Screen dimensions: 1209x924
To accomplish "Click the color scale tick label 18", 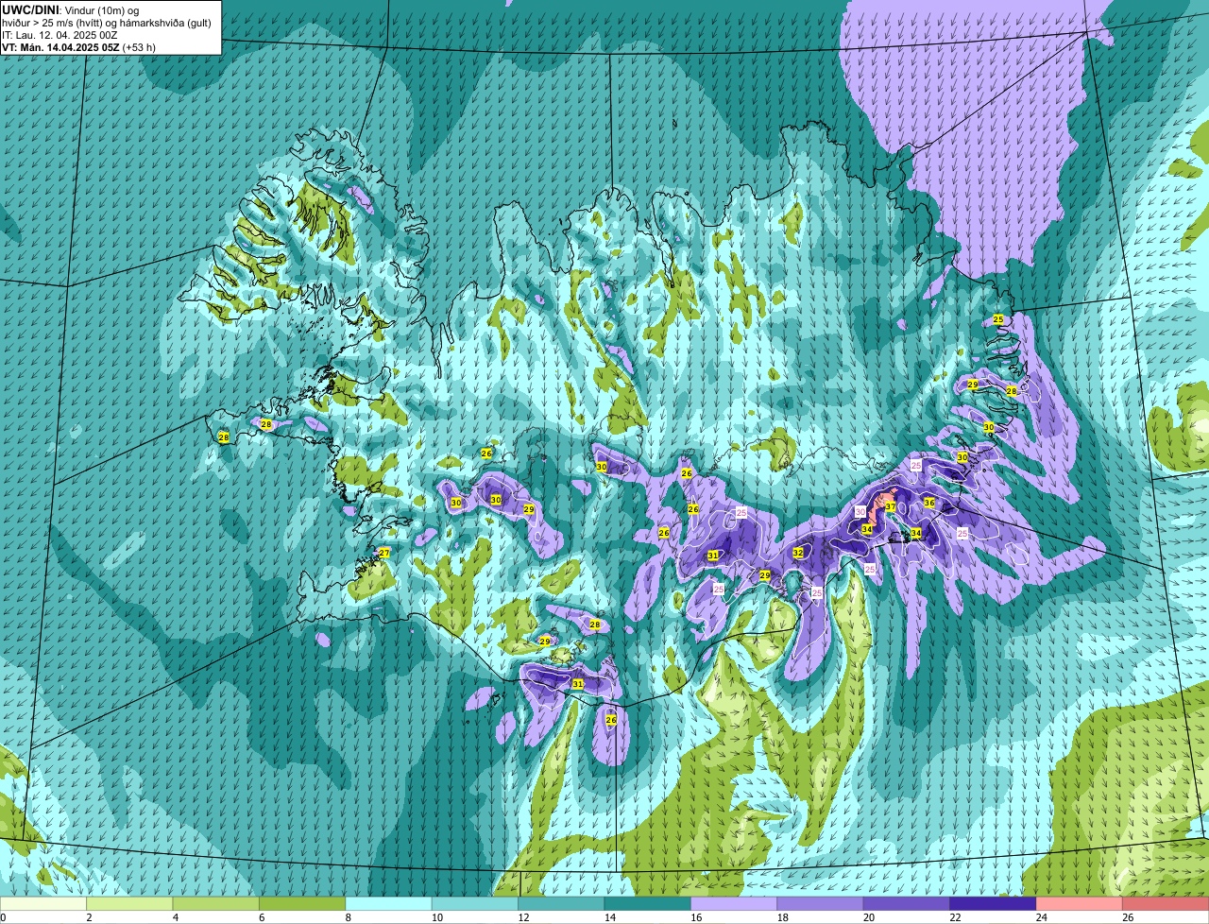I will (782, 917).
